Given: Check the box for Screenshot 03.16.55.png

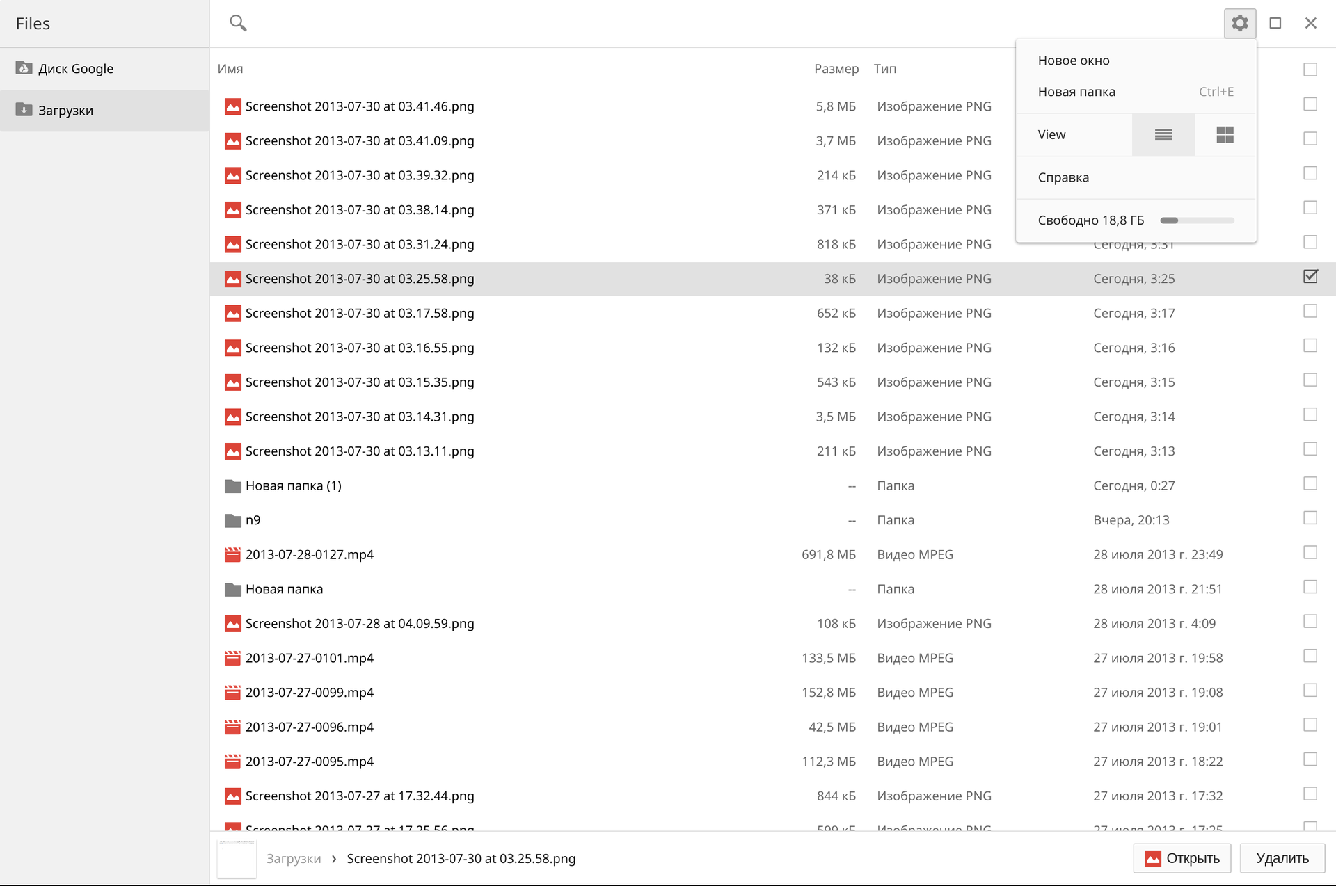Looking at the screenshot, I should click(x=1310, y=346).
